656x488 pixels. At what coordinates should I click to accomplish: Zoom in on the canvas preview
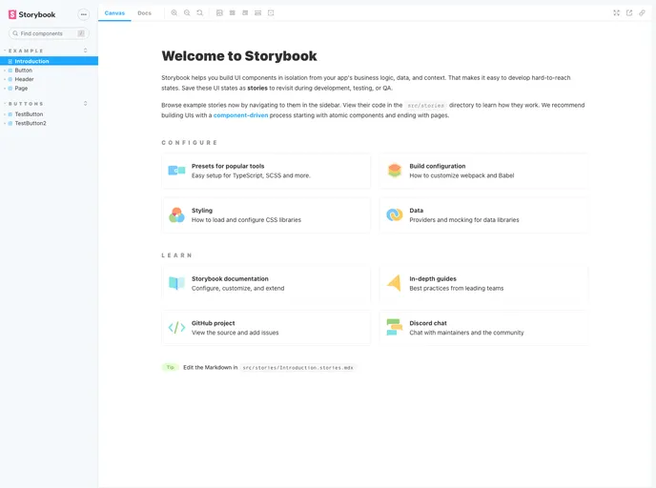click(x=174, y=13)
